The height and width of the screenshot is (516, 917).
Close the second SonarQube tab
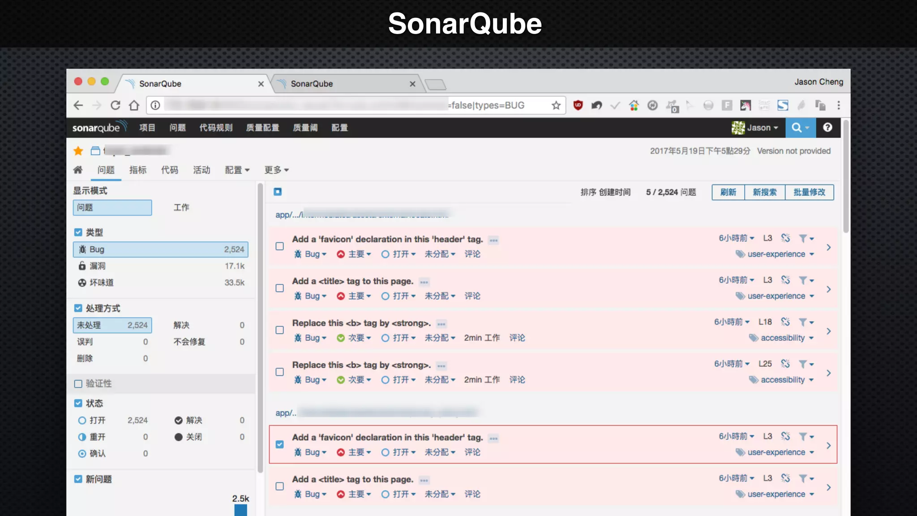[x=412, y=84]
